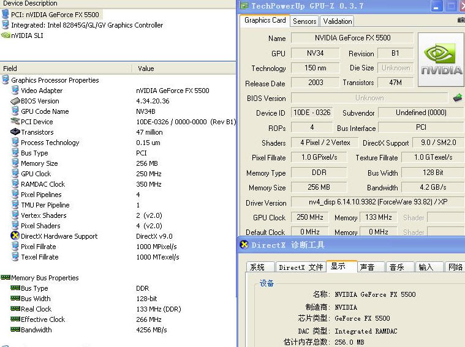Open the 音乐 tab in DirectX tool
This screenshot has width=465, height=347.
point(400,267)
